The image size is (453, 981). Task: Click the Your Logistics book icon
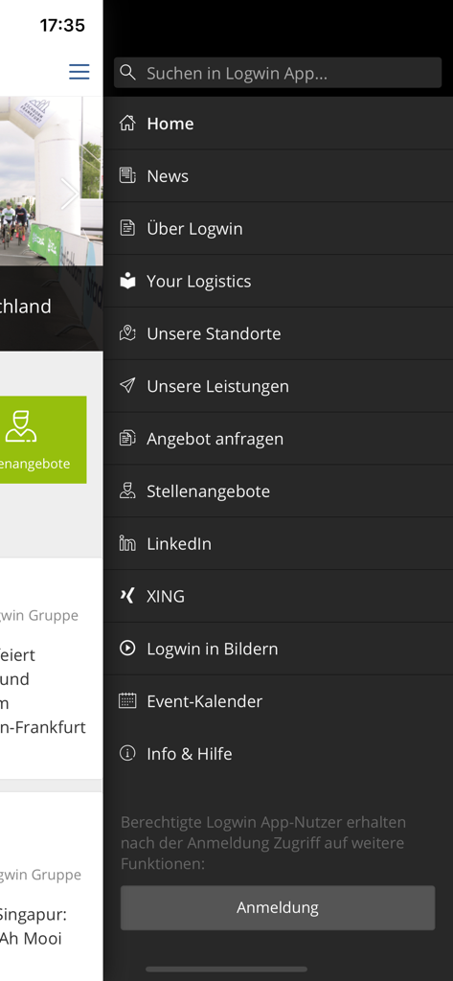tap(127, 281)
